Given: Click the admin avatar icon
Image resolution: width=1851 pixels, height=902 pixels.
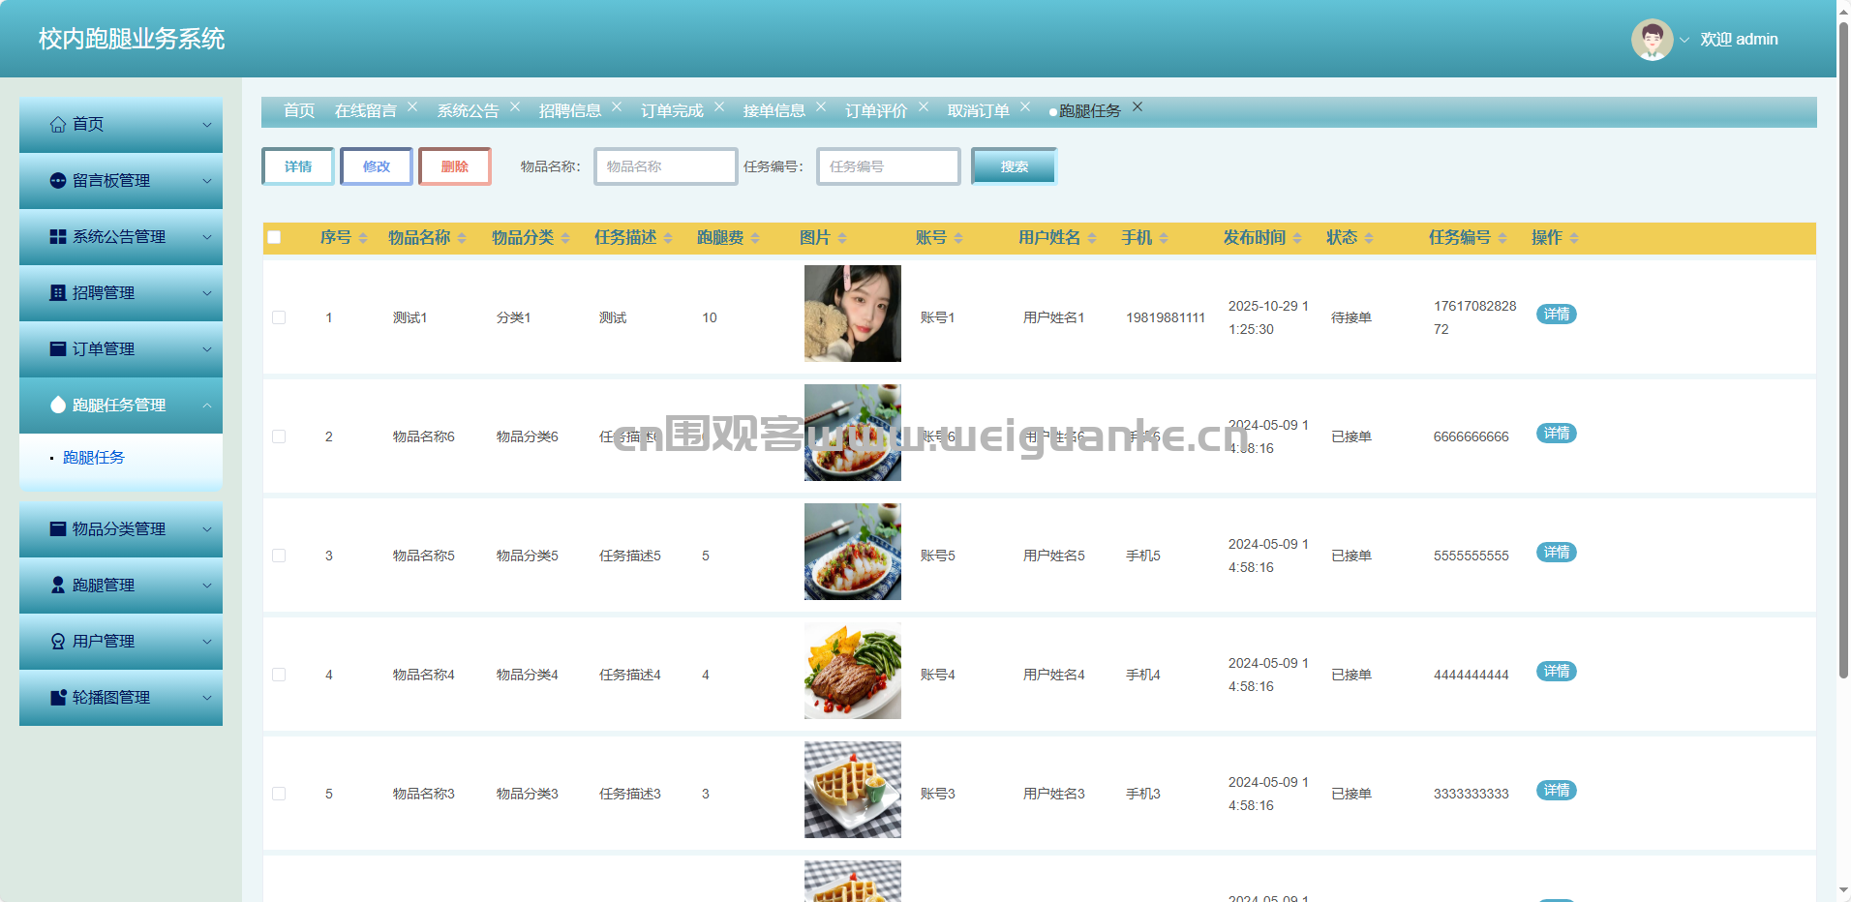Looking at the screenshot, I should pos(1652,40).
